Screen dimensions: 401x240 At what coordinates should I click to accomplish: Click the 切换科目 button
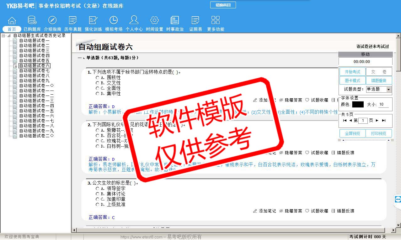(x=223, y=5)
